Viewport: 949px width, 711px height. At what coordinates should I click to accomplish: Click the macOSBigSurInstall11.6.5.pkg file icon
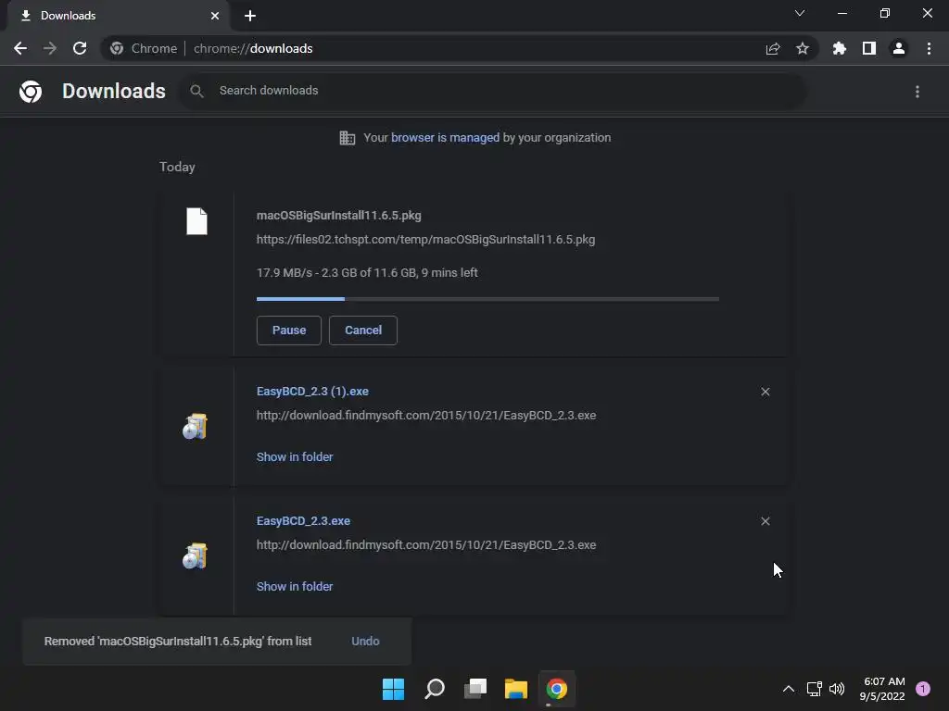click(x=196, y=221)
